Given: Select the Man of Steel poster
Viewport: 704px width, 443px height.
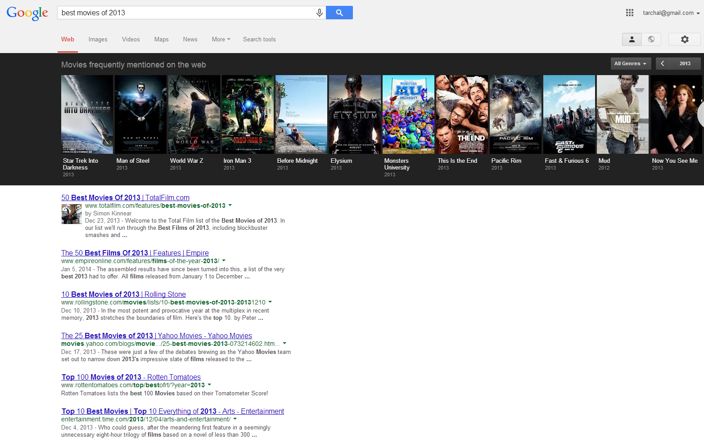Looking at the screenshot, I should (140, 114).
